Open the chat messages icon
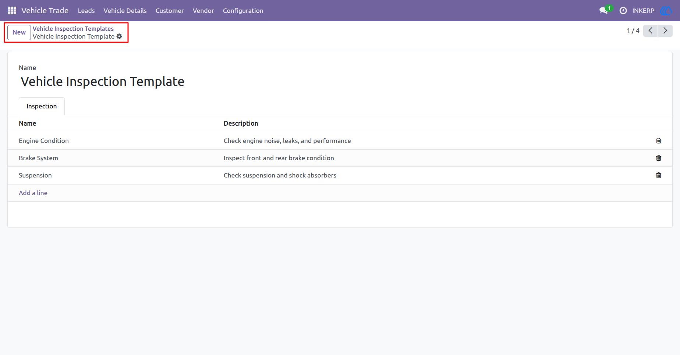680x355 pixels. coord(603,11)
